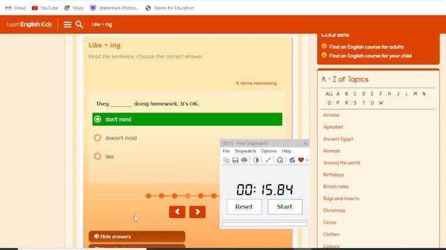Click the stopwatch time display 00:15.84
Screen dimensions: 446x250
coord(265,190)
